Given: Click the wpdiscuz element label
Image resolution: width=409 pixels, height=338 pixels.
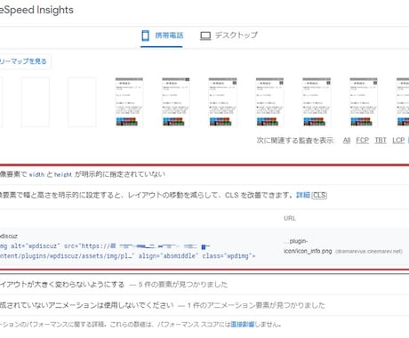Looking at the screenshot, I should pyautogui.click(x=9, y=236).
